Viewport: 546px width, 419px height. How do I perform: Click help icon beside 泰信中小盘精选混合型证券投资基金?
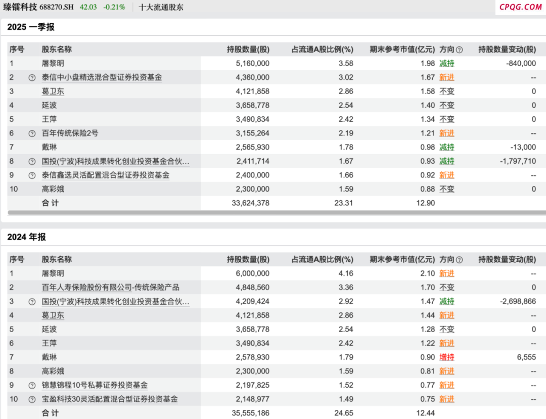pos(32,78)
